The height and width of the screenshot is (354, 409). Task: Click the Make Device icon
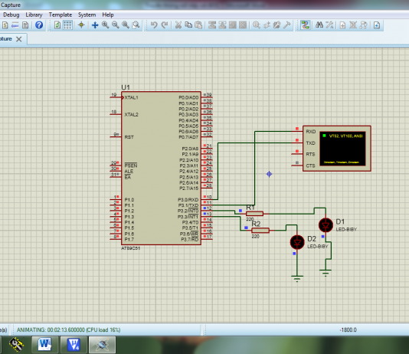tap(267, 25)
